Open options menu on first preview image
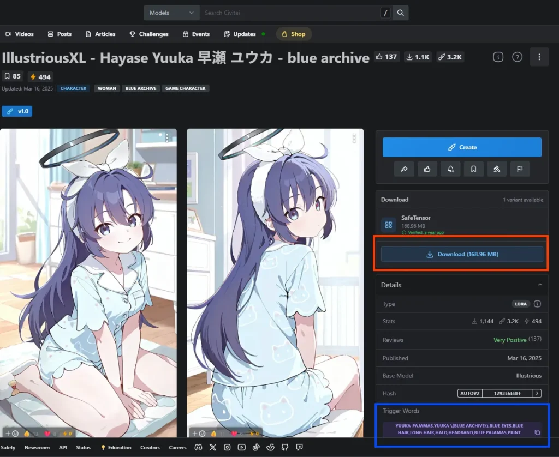 [x=167, y=138]
